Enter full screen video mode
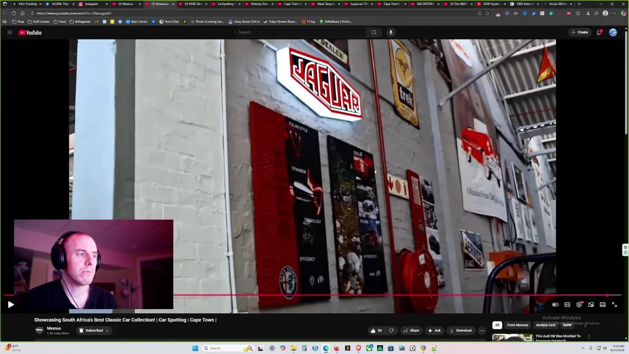This screenshot has height=354, width=629. tap(614, 305)
